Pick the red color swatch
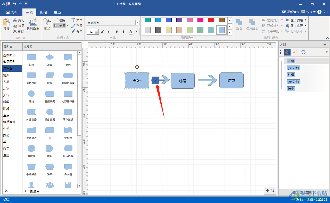The height and width of the screenshot is (203, 330). (x=211, y=20)
